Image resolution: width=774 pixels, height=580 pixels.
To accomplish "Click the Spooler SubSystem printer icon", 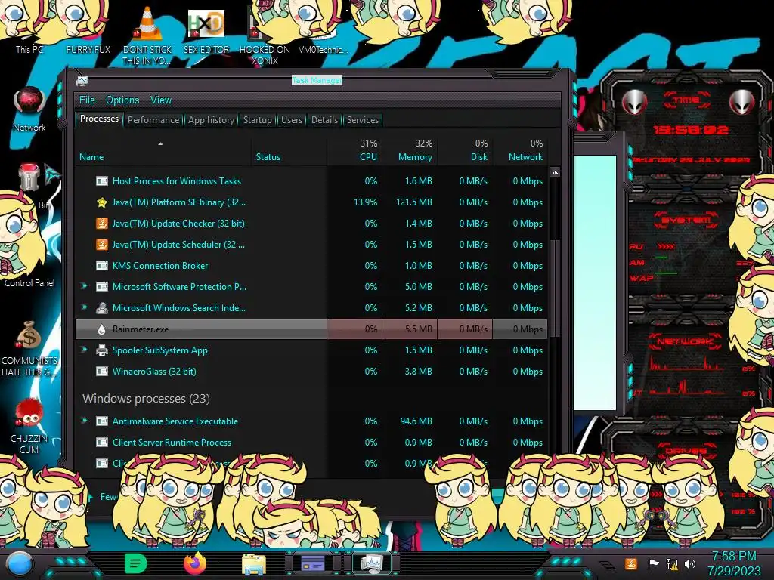I will click(102, 350).
